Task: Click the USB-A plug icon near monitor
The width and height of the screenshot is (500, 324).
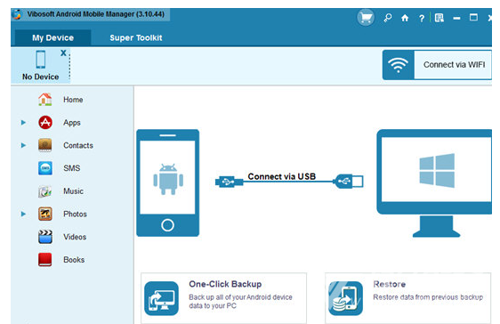Action: coord(348,181)
